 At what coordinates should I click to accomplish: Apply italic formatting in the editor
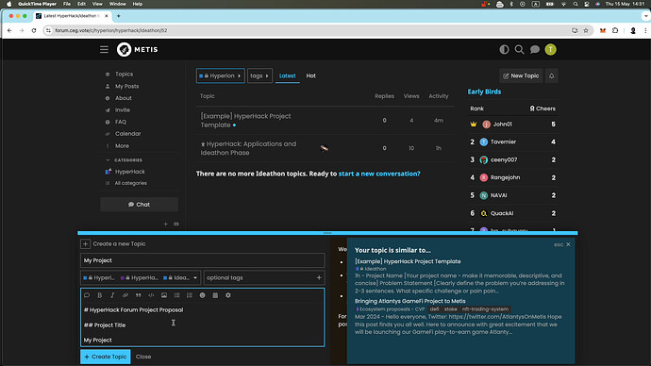pyautogui.click(x=112, y=295)
